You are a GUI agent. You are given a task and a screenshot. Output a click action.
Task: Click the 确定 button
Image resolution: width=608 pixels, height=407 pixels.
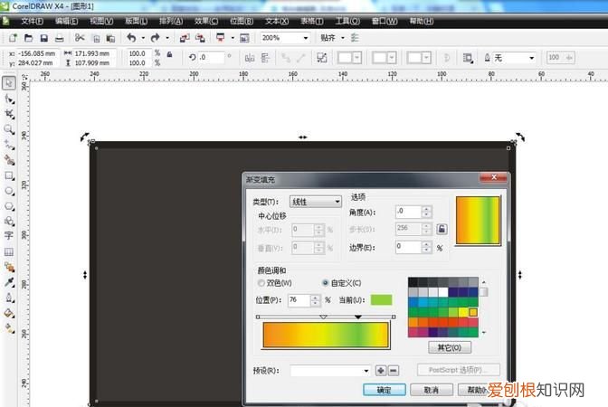pos(383,390)
